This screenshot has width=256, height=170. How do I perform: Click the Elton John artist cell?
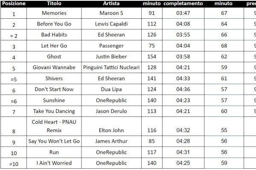111,130
